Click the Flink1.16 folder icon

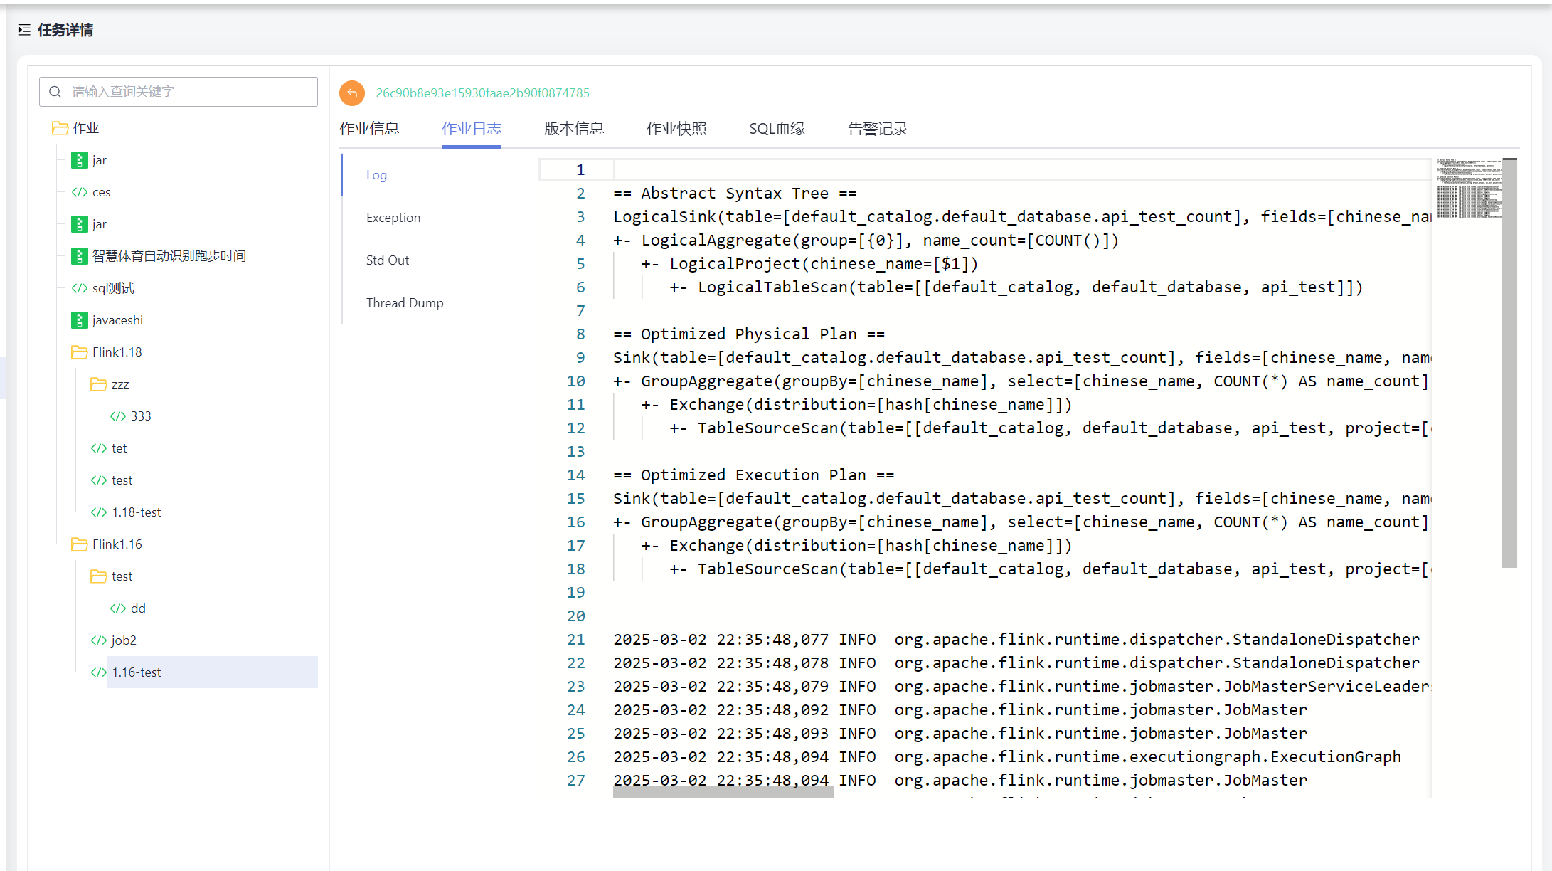(79, 544)
